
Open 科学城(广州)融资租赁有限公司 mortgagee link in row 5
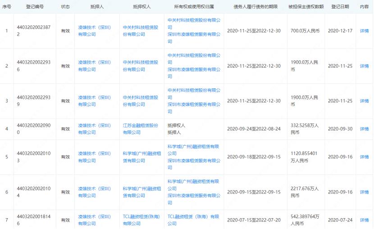[142, 157]
